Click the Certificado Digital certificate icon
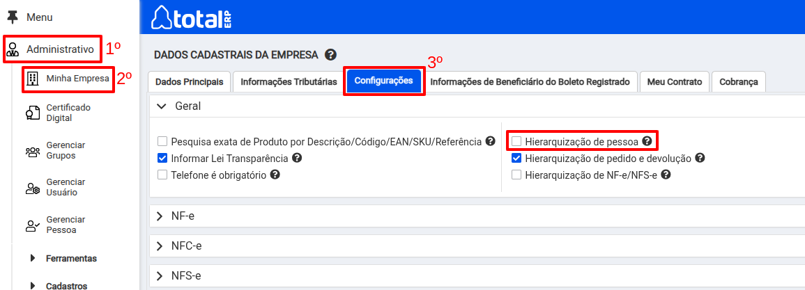The width and height of the screenshot is (805, 290). click(x=32, y=113)
